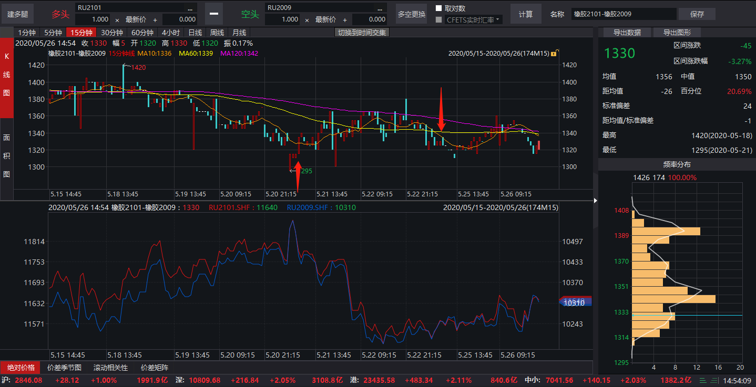
Task: Edit the short leg 1.000 multiplier field
Action: (282, 19)
